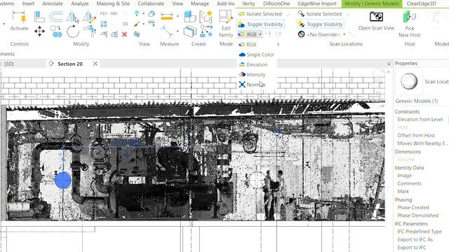Image resolution: width=449 pixels, height=252 pixels.
Task: Choose Mirror - Draw Axis tool
Action: pyautogui.click(x=89, y=17)
